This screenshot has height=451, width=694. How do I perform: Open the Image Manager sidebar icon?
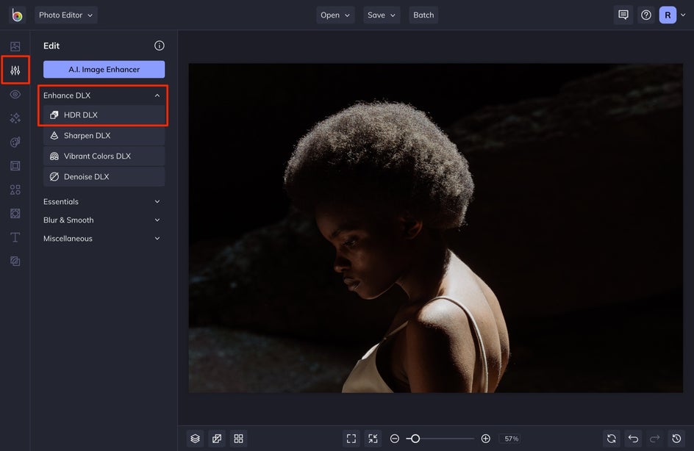coord(15,46)
